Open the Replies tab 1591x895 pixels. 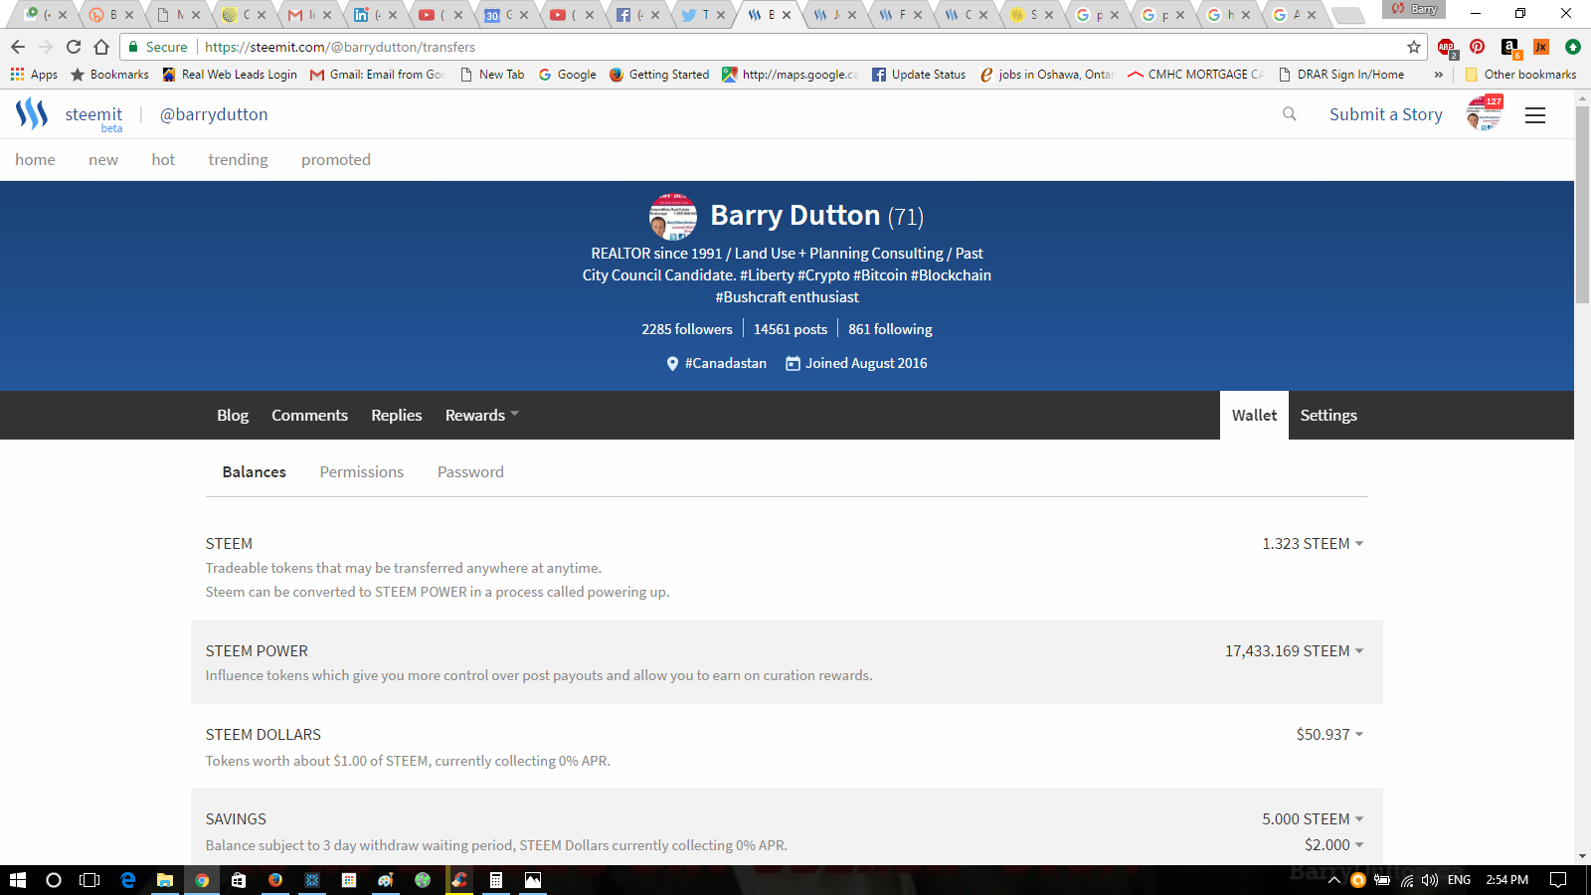tap(397, 416)
